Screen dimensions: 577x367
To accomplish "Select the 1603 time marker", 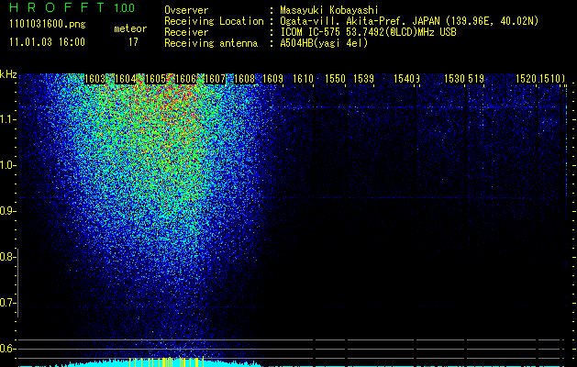I will 94,79.
